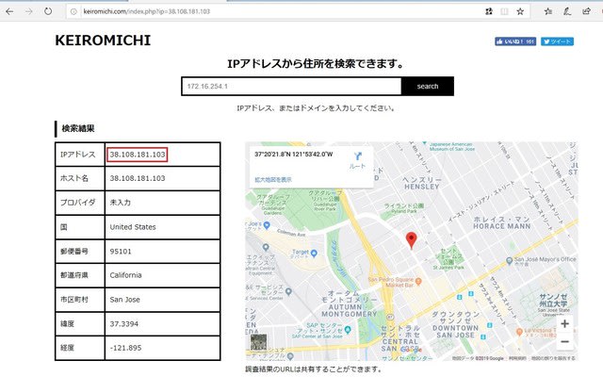
Task: Click the share page icon
Action: (x=586, y=11)
